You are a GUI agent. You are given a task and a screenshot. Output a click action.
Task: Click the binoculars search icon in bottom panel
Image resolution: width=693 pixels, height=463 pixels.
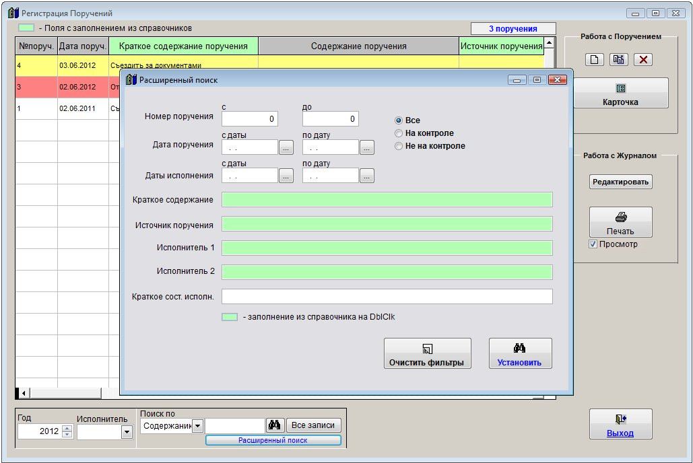(275, 425)
